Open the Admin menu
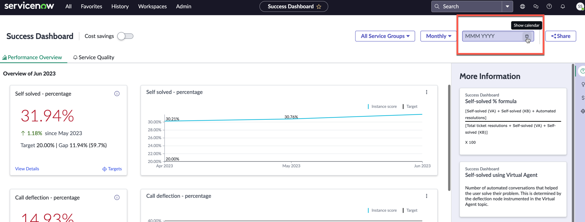This screenshot has width=585, height=222. 183,6
